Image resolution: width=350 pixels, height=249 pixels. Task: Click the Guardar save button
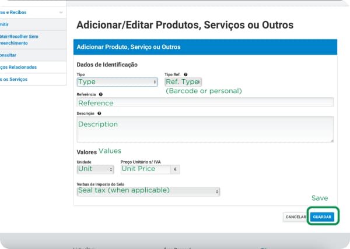click(322, 217)
